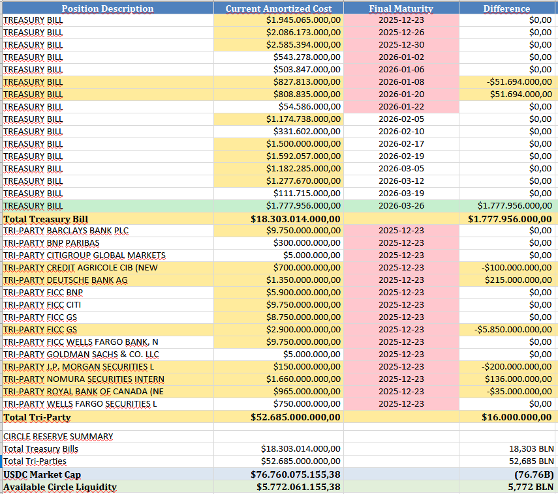558x494 pixels.
Task: Click the -$100.000.000,00 difference cell
Action: tap(506, 268)
